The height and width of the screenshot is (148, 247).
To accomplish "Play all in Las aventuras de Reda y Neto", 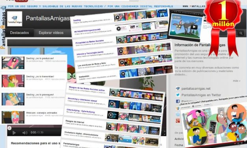I will (x=122, y=63).
